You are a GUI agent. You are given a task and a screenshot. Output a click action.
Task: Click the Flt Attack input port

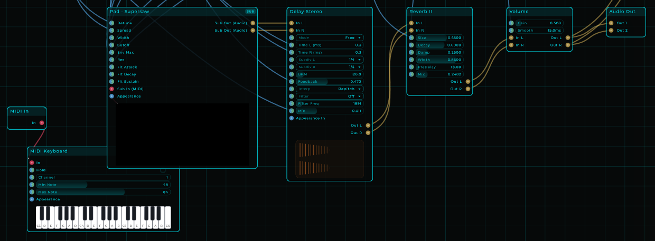tap(111, 67)
